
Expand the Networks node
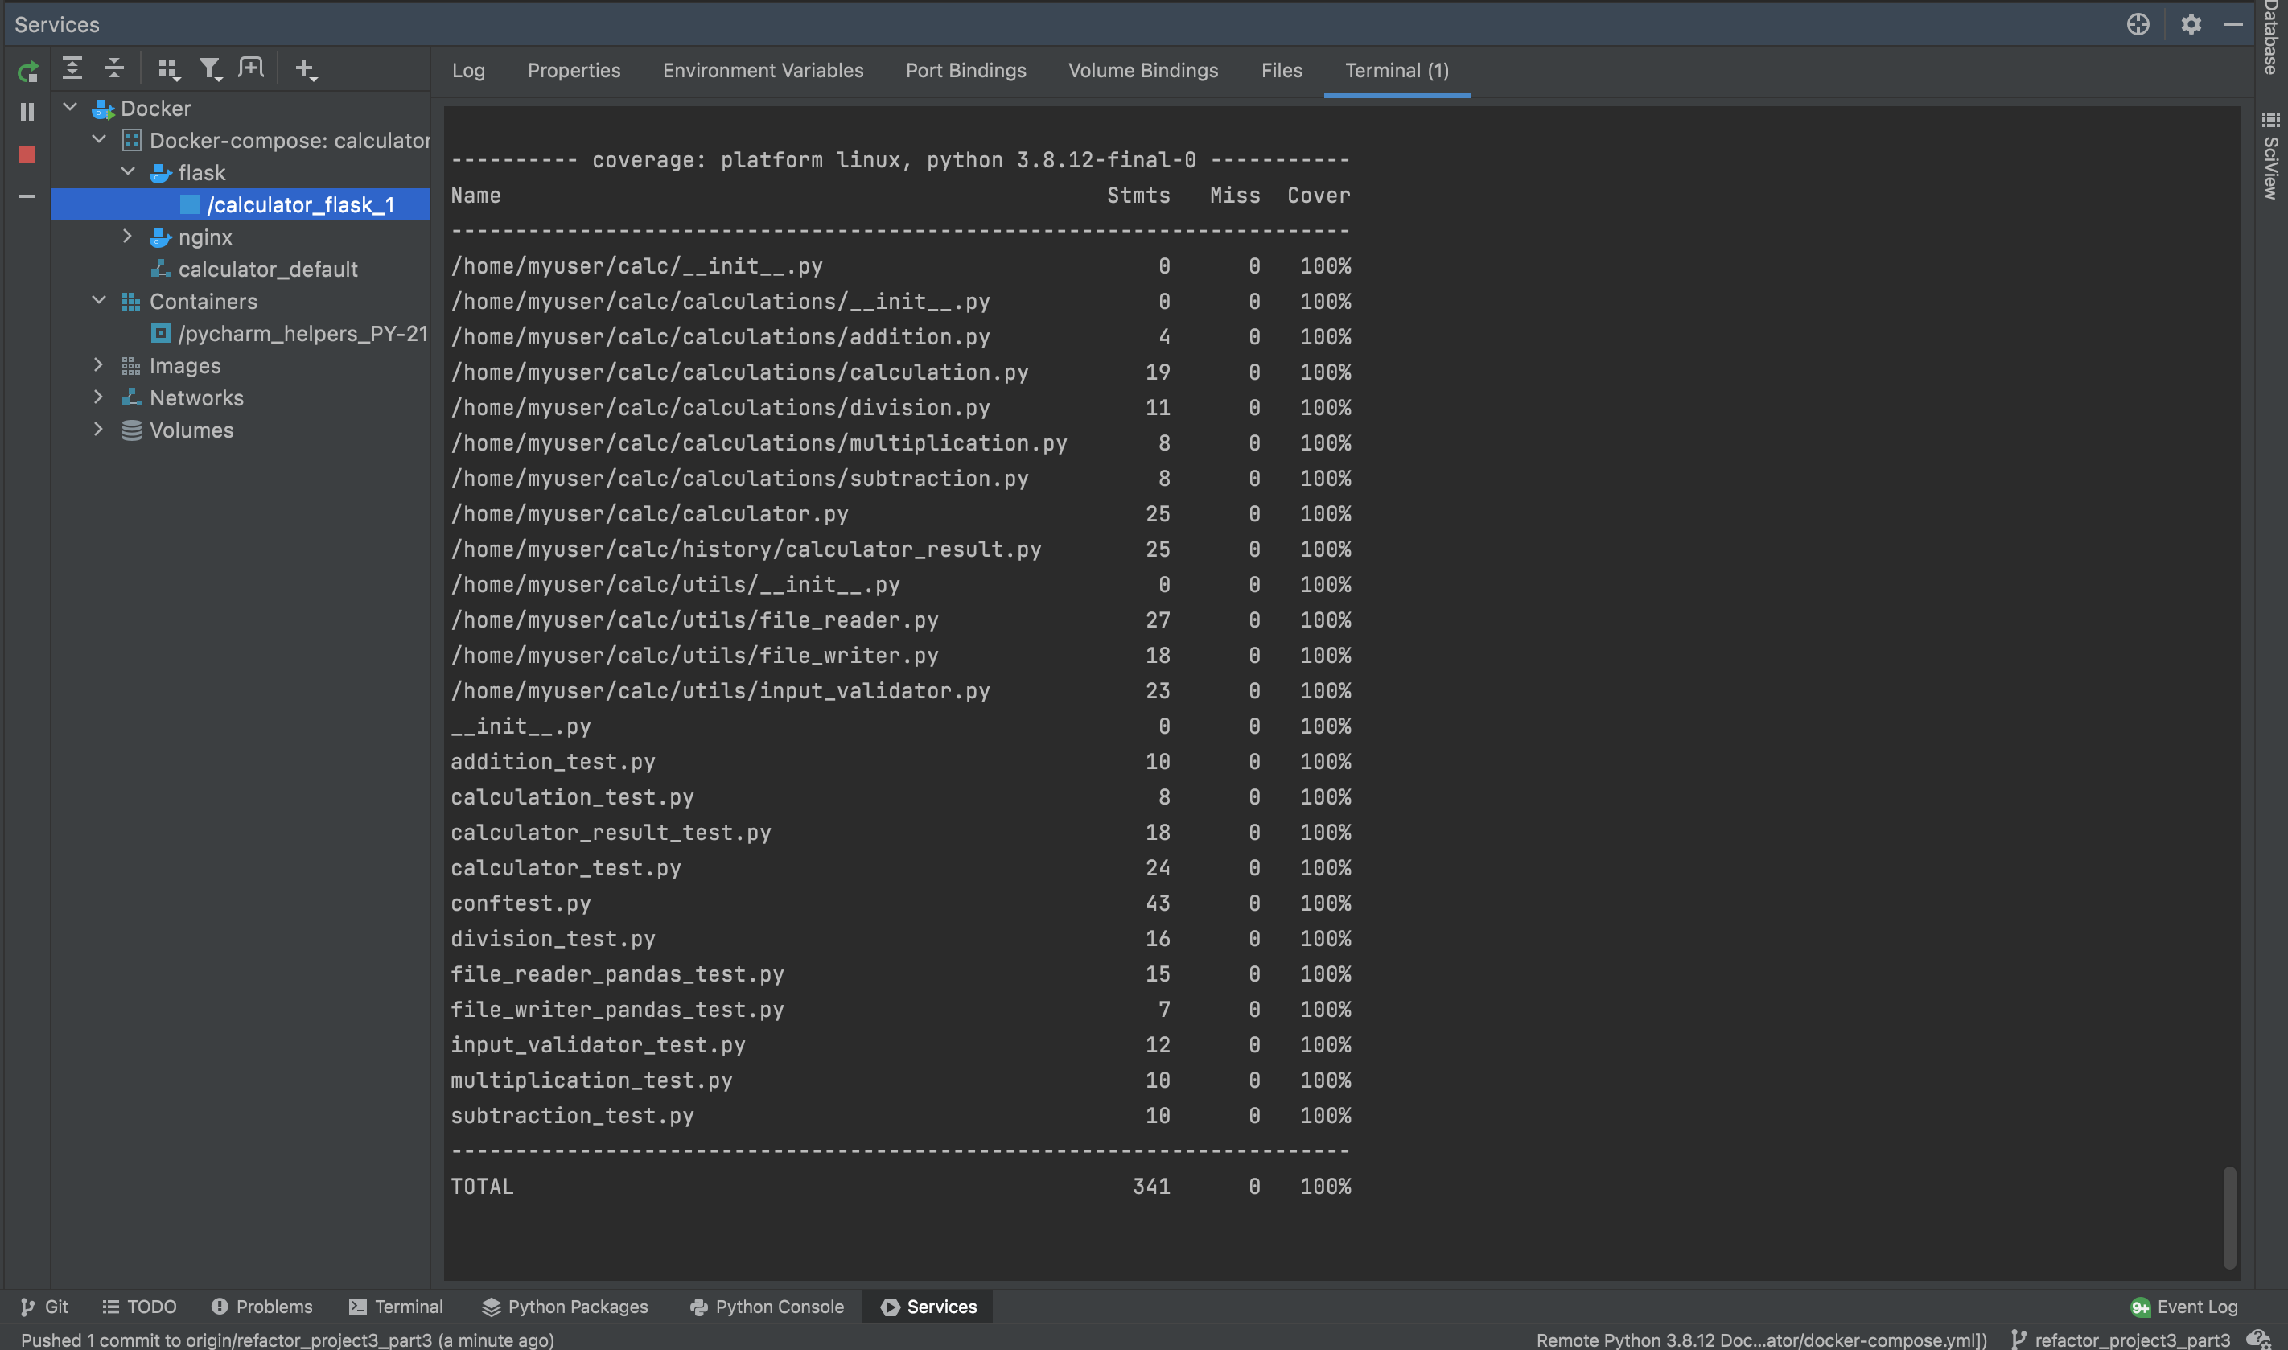(x=98, y=397)
